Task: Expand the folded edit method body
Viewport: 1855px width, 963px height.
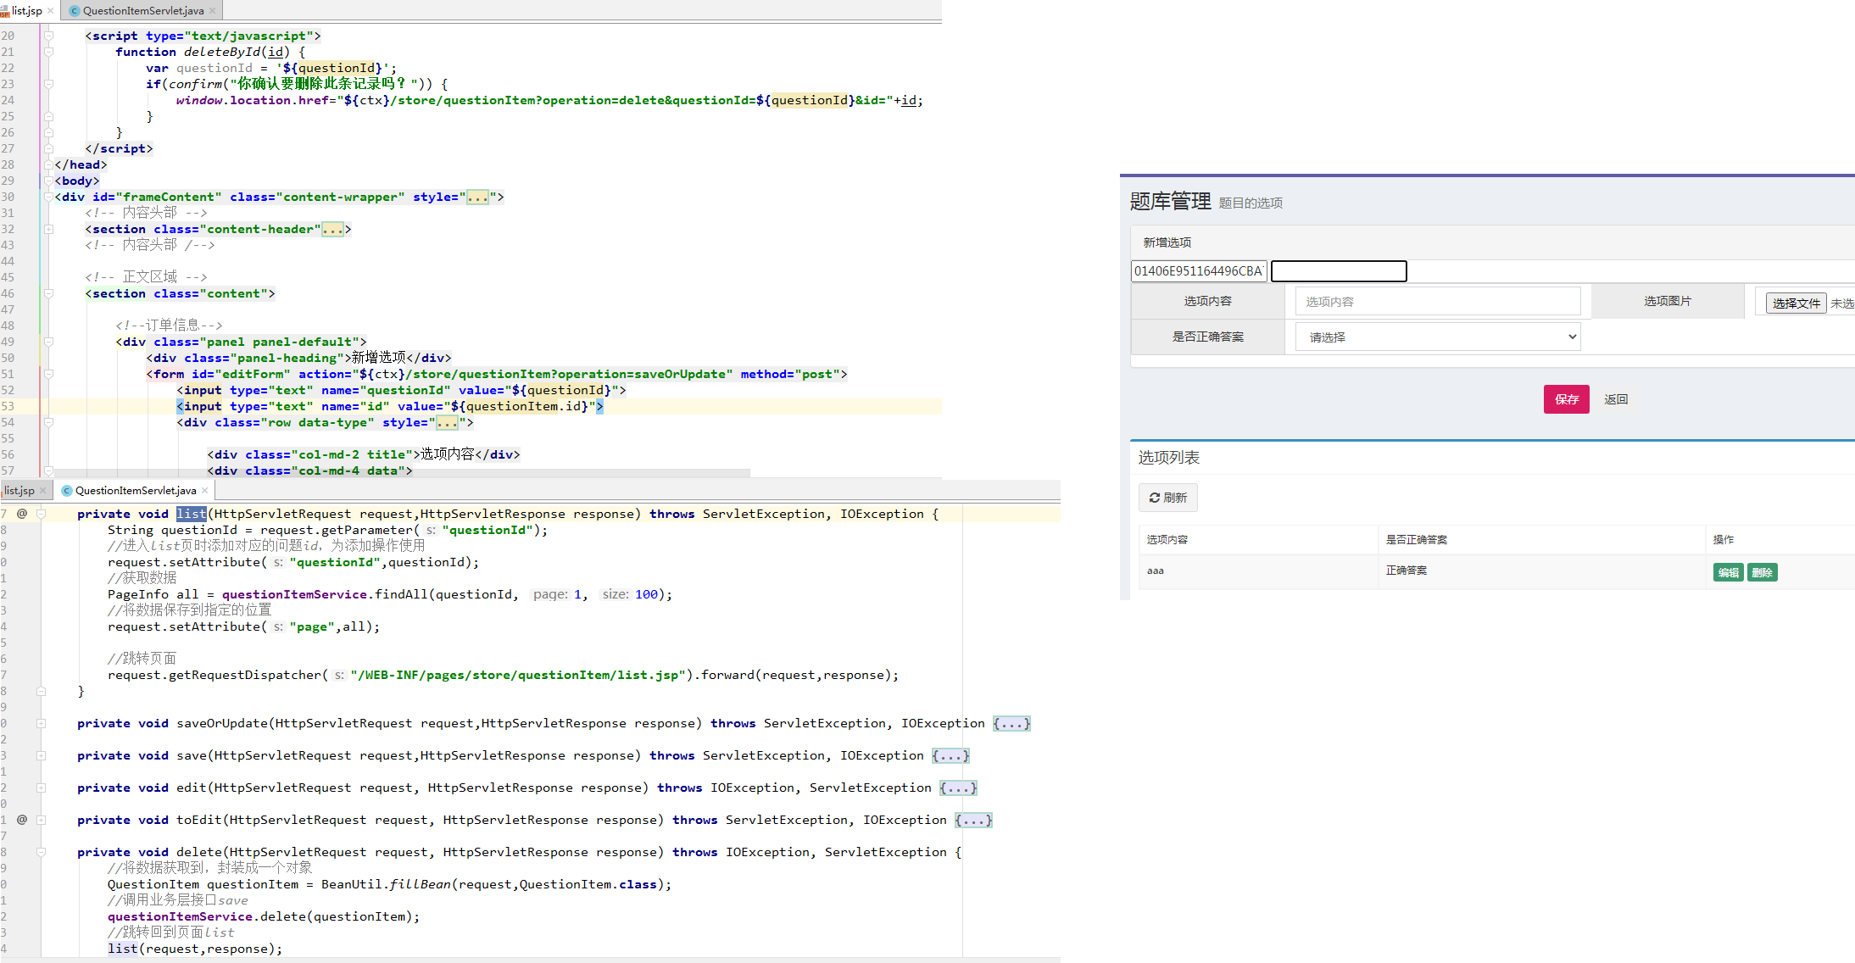Action: 958,788
